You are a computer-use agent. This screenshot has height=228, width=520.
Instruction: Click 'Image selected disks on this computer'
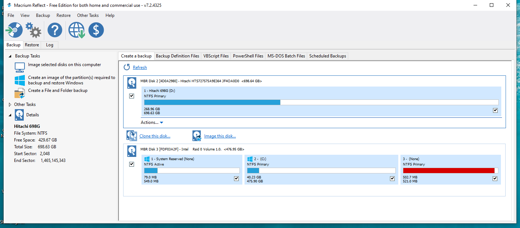click(x=64, y=65)
